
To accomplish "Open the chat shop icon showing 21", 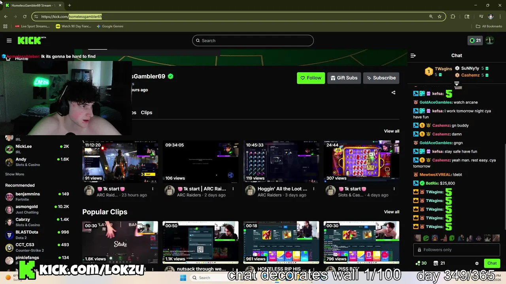I will coord(439,263).
